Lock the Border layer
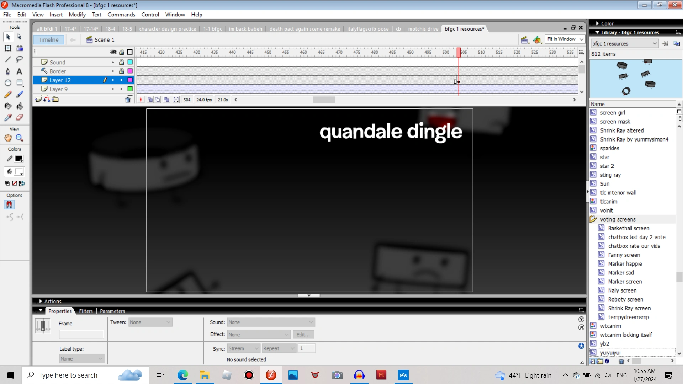Image resolution: width=683 pixels, height=384 pixels. [121, 71]
